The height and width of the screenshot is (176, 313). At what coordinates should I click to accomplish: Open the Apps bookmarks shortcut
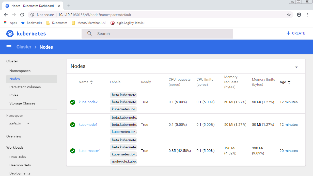10,23
